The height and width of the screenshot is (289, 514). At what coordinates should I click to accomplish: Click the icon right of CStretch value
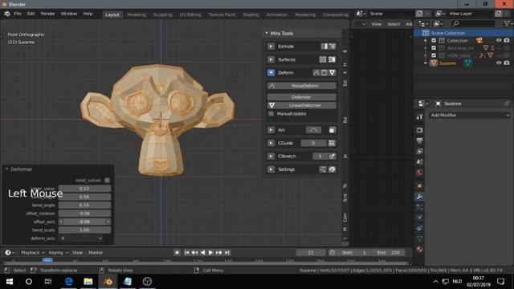click(x=332, y=157)
